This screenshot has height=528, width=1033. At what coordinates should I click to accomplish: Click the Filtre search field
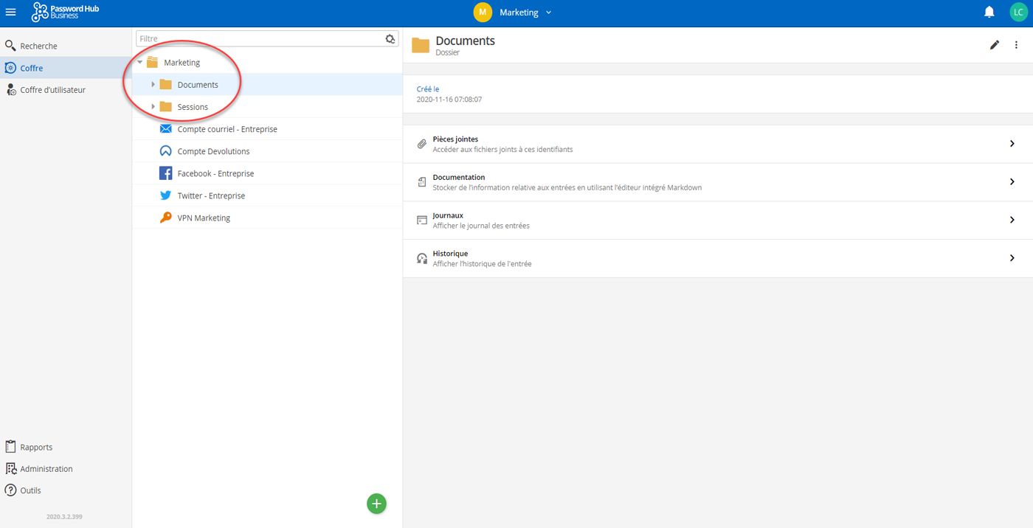[258, 39]
